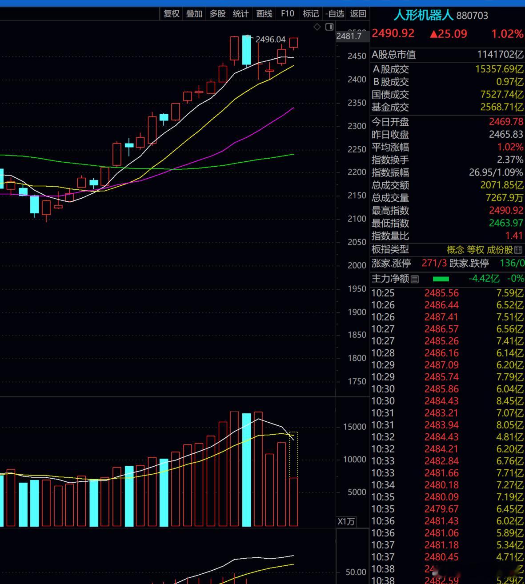This screenshot has width=525, height=584.
Task: Click the latest red candlestick on the chart
Action: click(293, 43)
